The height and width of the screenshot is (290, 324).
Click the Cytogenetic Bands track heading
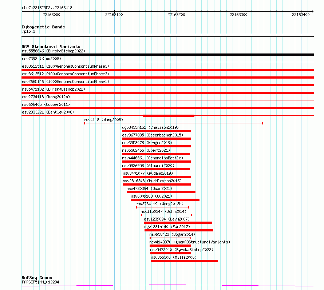[43, 27]
